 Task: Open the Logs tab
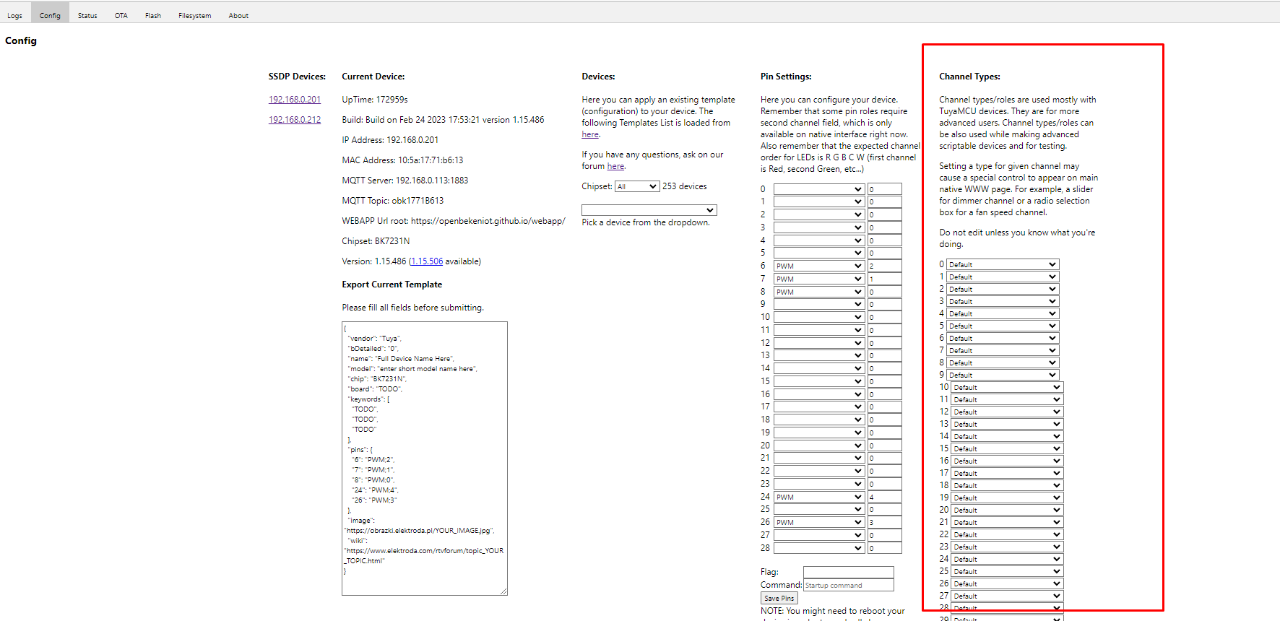[14, 15]
